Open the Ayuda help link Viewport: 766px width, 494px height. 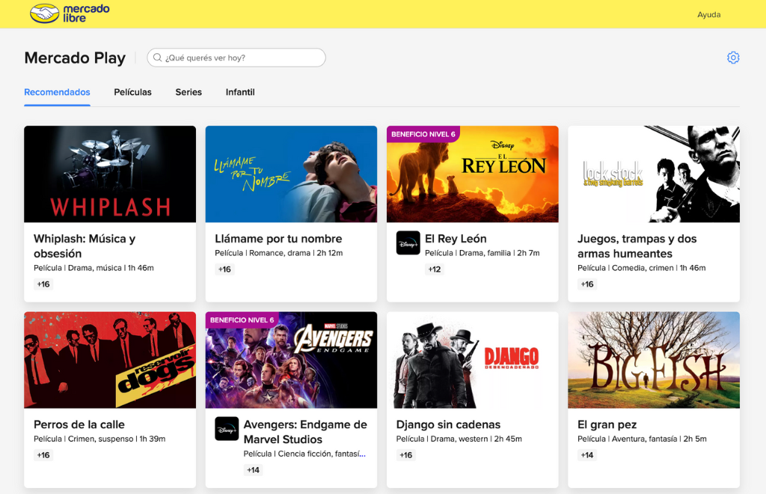pos(709,15)
